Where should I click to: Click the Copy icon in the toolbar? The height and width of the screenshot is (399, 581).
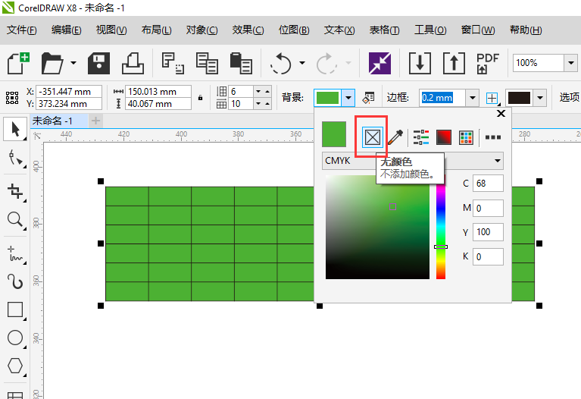coord(207,63)
